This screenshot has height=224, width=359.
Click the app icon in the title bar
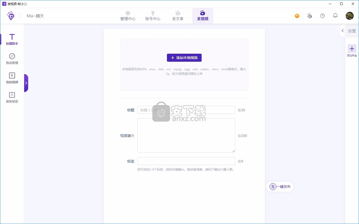click(4, 4)
